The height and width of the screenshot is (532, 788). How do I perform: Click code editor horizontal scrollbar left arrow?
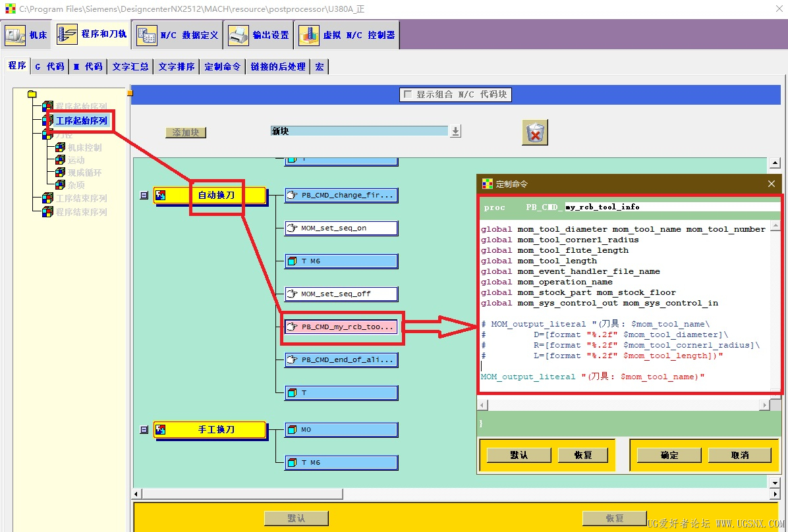coord(482,405)
